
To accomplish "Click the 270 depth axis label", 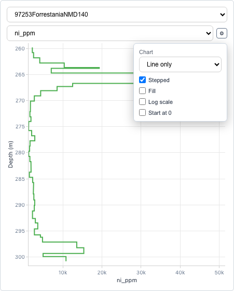I will coord(20,101).
